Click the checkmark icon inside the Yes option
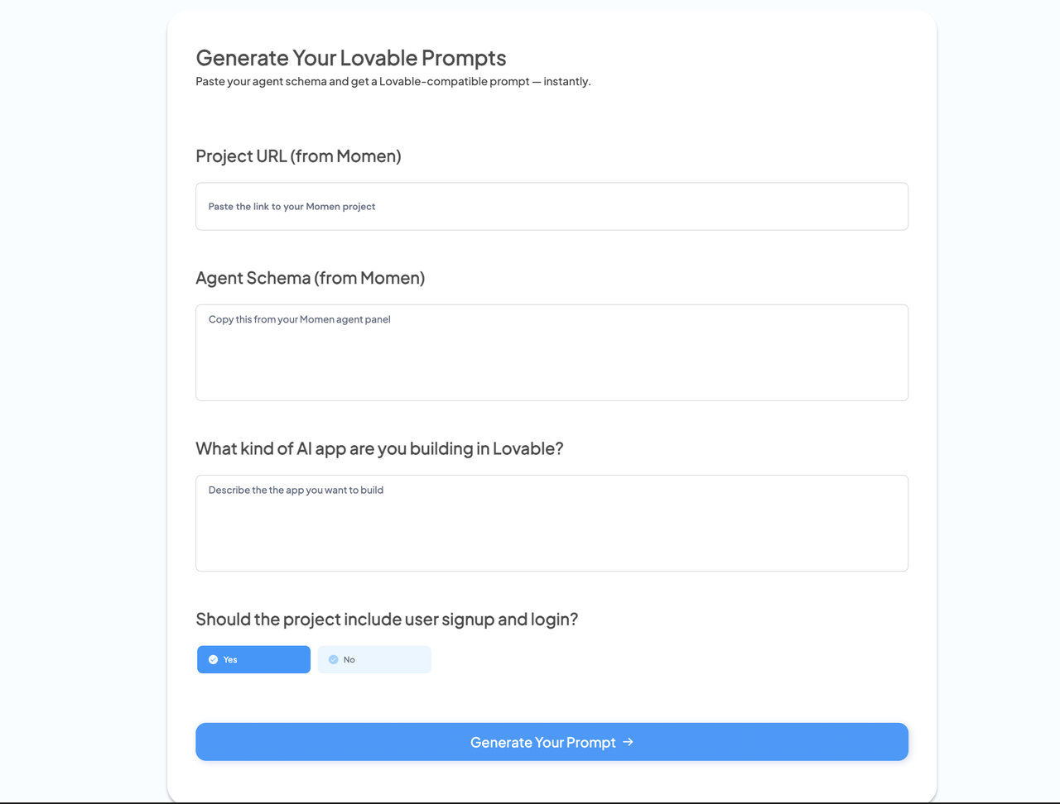The height and width of the screenshot is (804, 1060). (x=214, y=659)
